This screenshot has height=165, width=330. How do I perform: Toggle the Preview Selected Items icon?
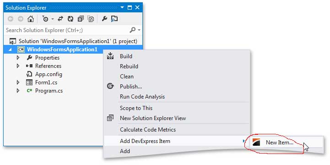click(114, 19)
